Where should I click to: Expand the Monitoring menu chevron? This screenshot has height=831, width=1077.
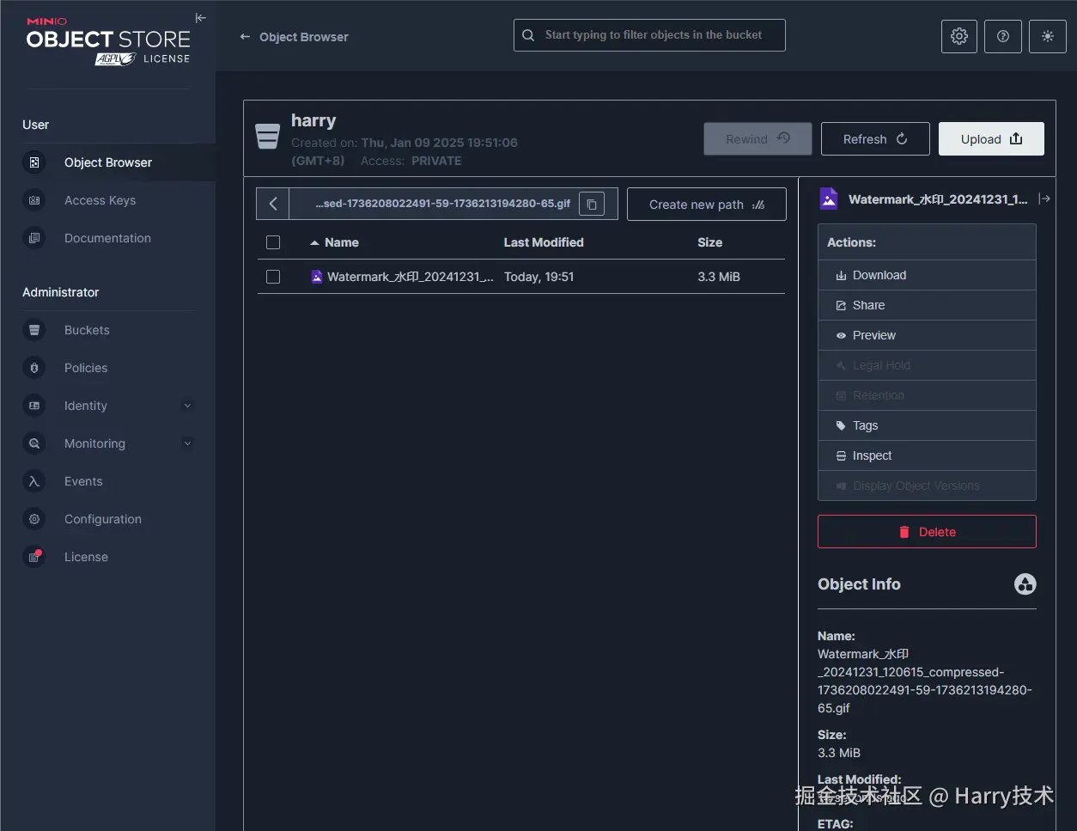[x=187, y=443]
